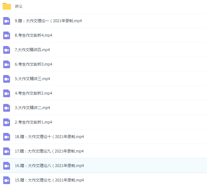Image resolution: width=207 pixels, height=187 pixels.
Task: Click video icon for 5.大作文精讲三.mp4
Action: 6,79
